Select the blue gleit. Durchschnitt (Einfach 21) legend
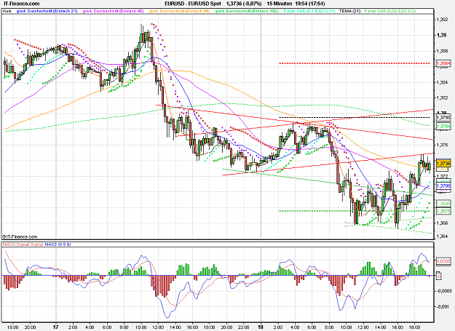Viewport: 455px width, 331px height. (x=47, y=11)
